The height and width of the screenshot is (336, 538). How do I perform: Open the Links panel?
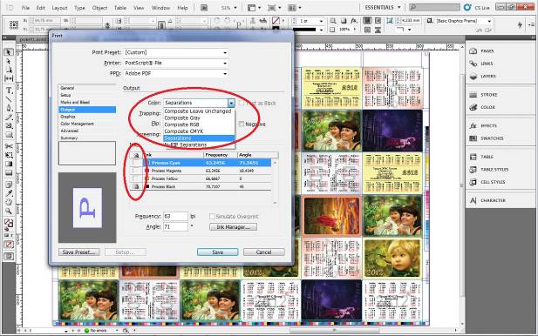(x=481, y=64)
